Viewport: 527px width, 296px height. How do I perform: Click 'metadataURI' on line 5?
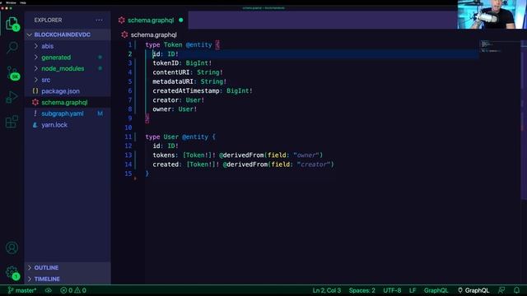pos(173,81)
